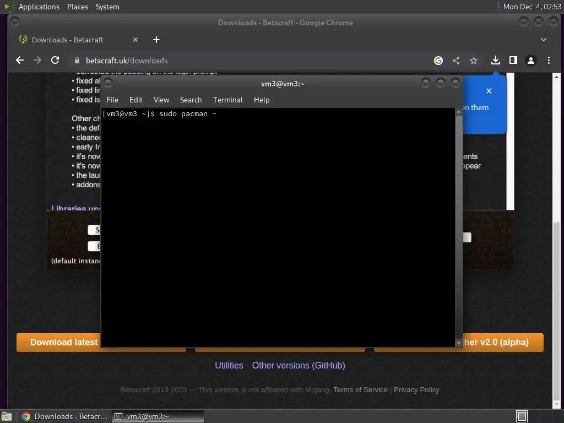The height and width of the screenshot is (423, 564).
Task: Click the webpage scrollbar up arrow
Action: (556, 77)
